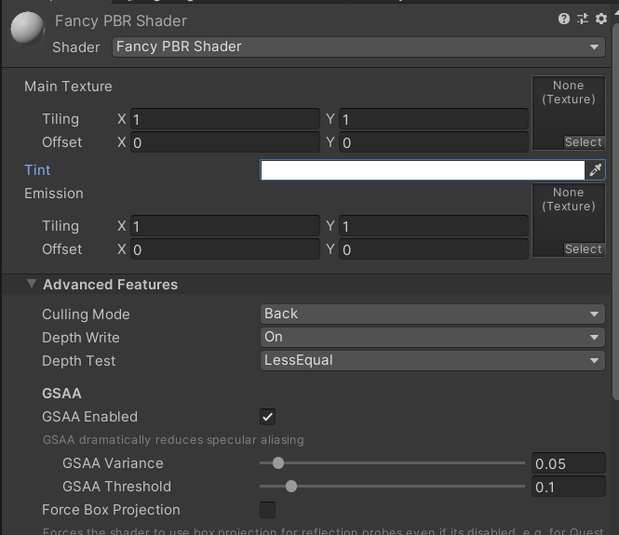Click the GSAA Variance slider handle
Screen dimensions: 619x535
(x=277, y=463)
